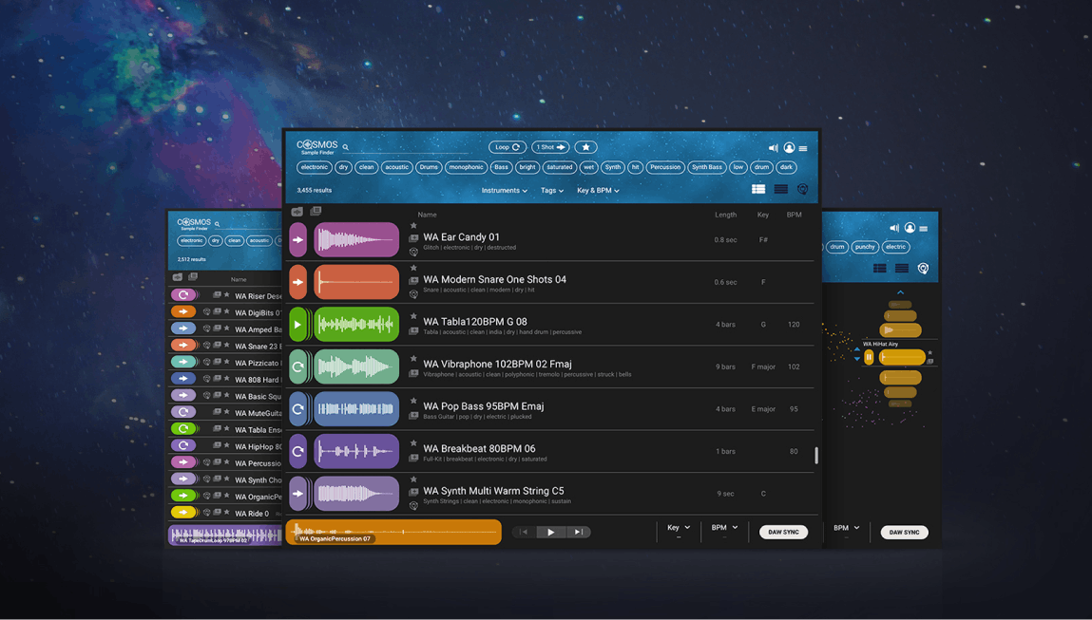Click the DAW SYNC button in main window
The height and width of the screenshot is (620, 1092).
(x=783, y=533)
